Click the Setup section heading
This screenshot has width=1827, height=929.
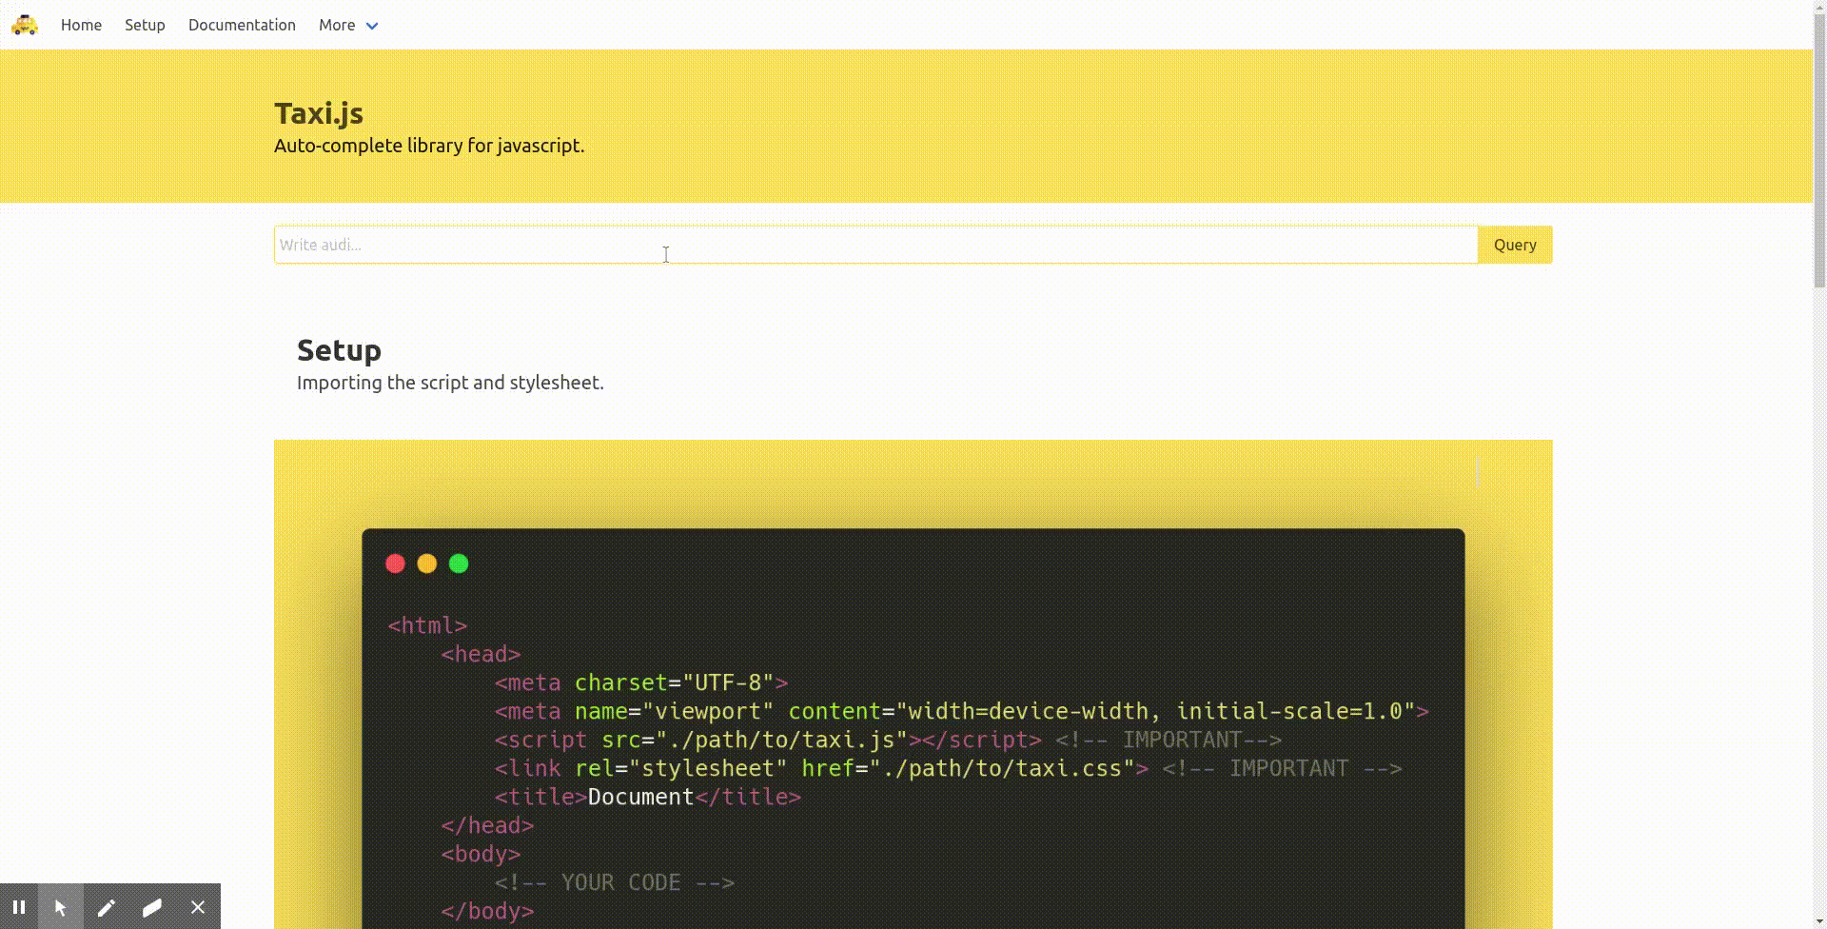point(339,350)
